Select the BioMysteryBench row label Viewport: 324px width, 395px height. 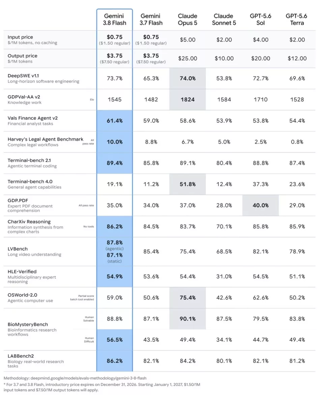(28, 324)
